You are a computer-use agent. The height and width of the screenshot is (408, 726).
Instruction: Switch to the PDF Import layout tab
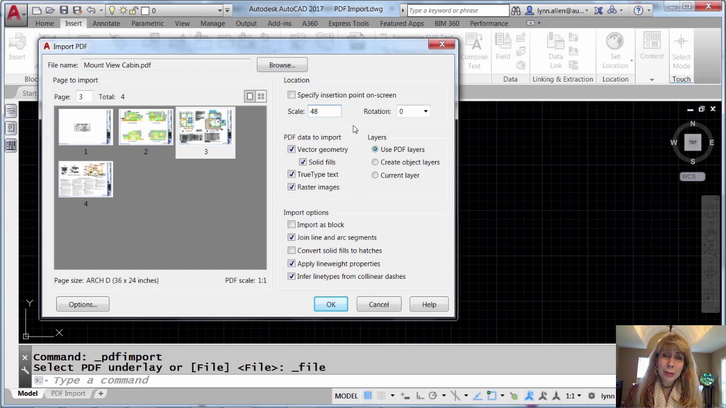(68, 393)
